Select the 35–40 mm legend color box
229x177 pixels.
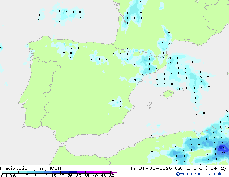click(x=90, y=172)
